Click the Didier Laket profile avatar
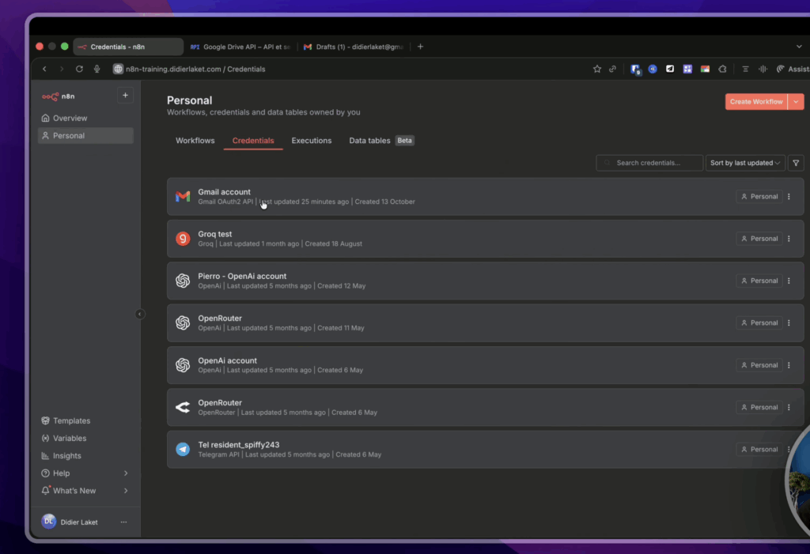The height and width of the screenshot is (554, 810). [48, 522]
